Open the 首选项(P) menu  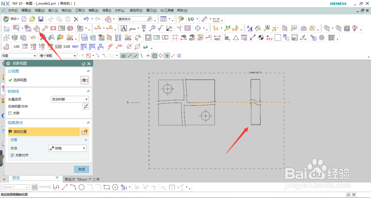tap(136, 10)
